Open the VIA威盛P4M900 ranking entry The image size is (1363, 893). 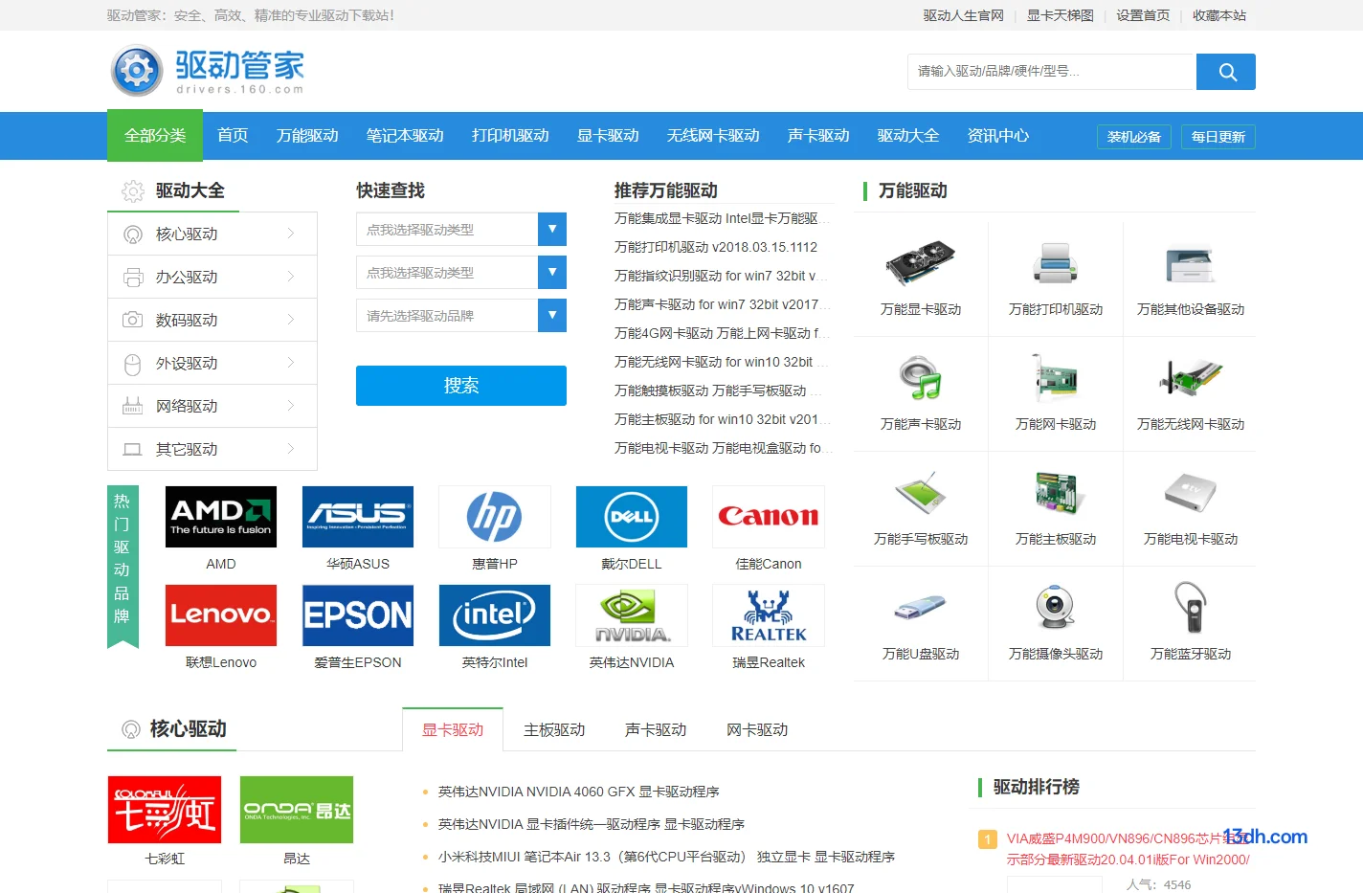click(x=1128, y=849)
